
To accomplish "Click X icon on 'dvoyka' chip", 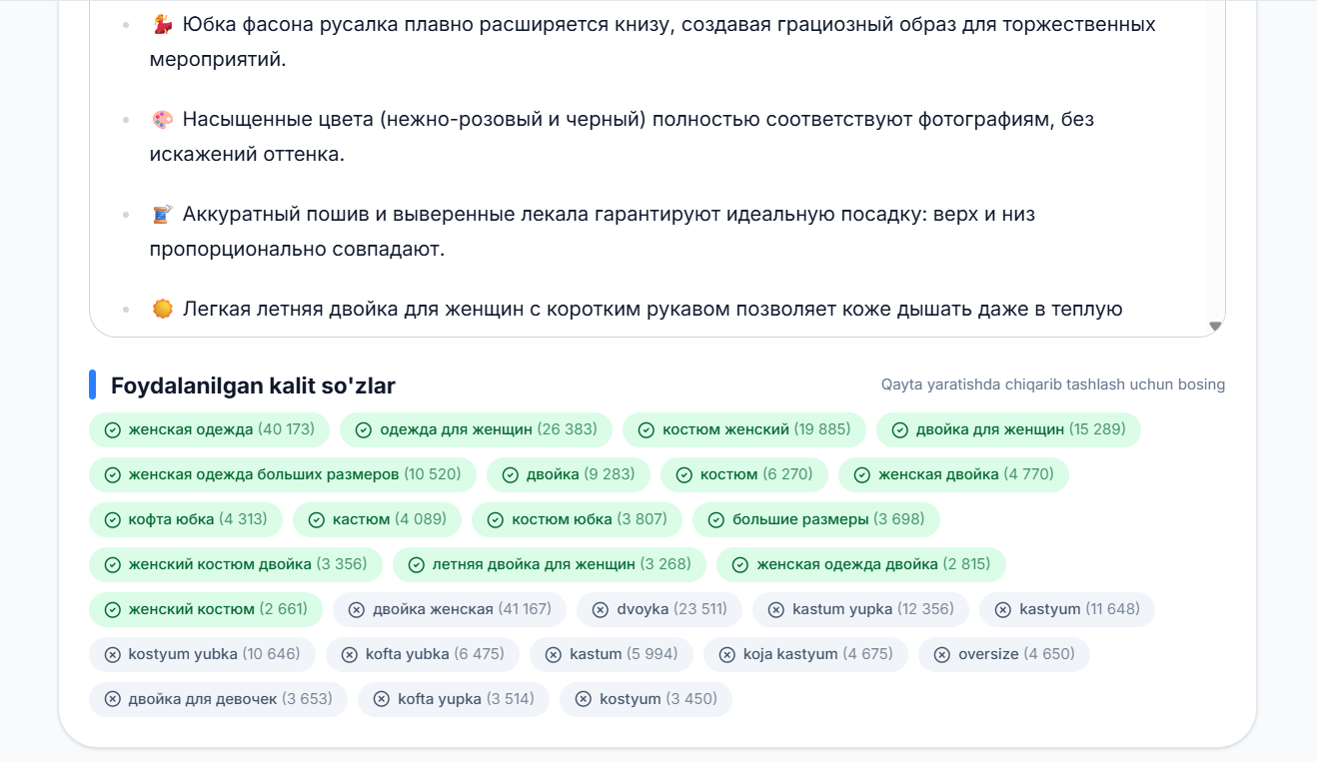I will click(x=601, y=609).
